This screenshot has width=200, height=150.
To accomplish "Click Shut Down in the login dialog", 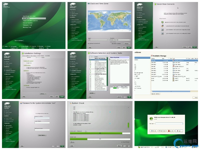I will click(162, 131).
